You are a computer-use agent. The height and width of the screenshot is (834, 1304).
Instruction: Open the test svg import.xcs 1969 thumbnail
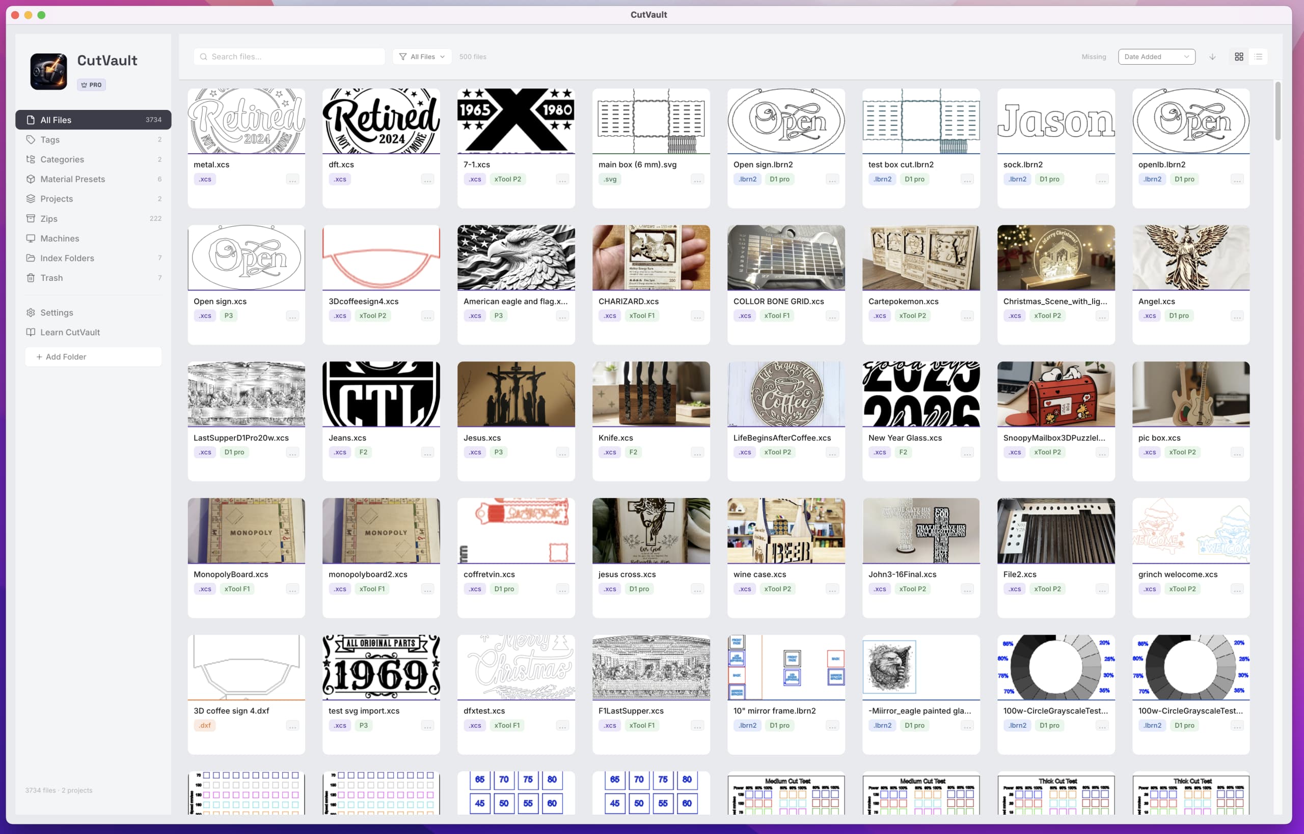coord(381,667)
